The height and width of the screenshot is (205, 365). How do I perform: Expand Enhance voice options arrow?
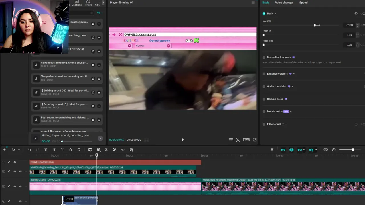[x=294, y=74]
